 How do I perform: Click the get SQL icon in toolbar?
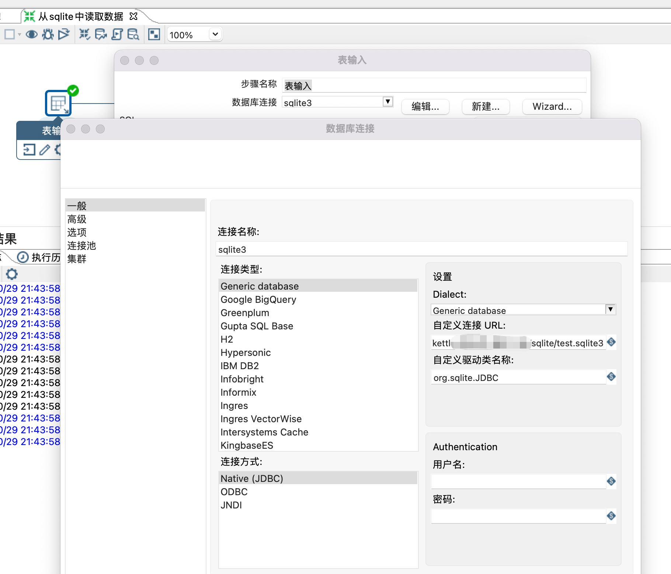click(117, 35)
